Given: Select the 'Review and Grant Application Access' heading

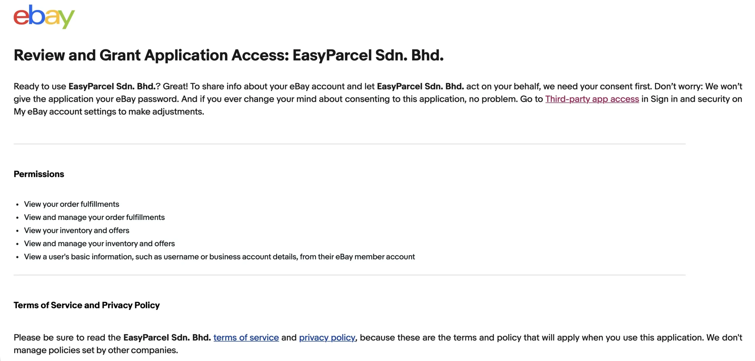Looking at the screenshot, I should pyautogui.click(x=229, y=55).
